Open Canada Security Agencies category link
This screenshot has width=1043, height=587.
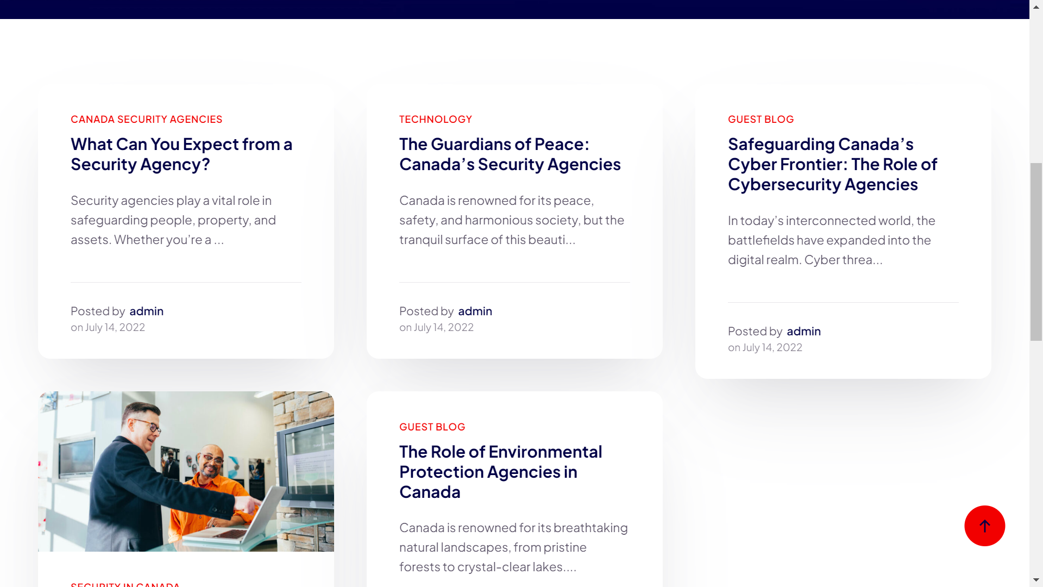[146, 119]
